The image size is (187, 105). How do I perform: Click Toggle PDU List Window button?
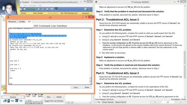54,101
